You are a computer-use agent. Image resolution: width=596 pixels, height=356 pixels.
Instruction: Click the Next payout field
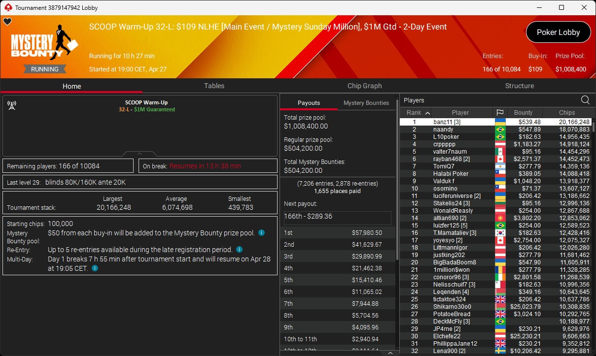pos(337,218)
